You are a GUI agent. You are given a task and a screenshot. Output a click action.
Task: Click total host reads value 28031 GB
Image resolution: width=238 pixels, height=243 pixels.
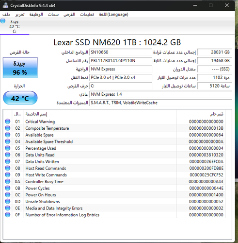point(215,52)
